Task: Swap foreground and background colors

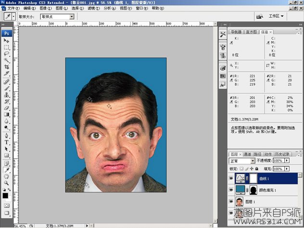Action: pyautogui.click(x=9, y=190)
